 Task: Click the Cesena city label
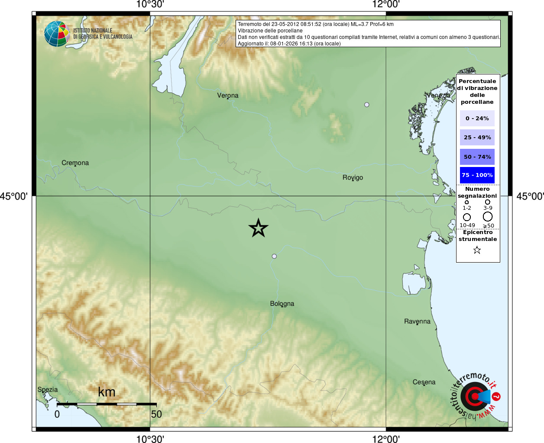[424, 382]
